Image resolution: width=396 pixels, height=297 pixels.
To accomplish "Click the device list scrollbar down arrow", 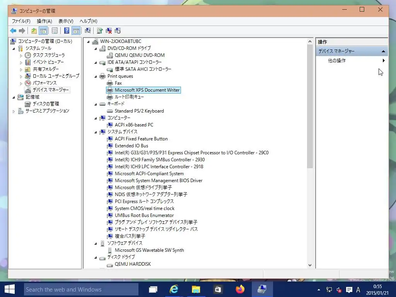I will [310, 265].
